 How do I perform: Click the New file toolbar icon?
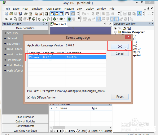[6, 14]
